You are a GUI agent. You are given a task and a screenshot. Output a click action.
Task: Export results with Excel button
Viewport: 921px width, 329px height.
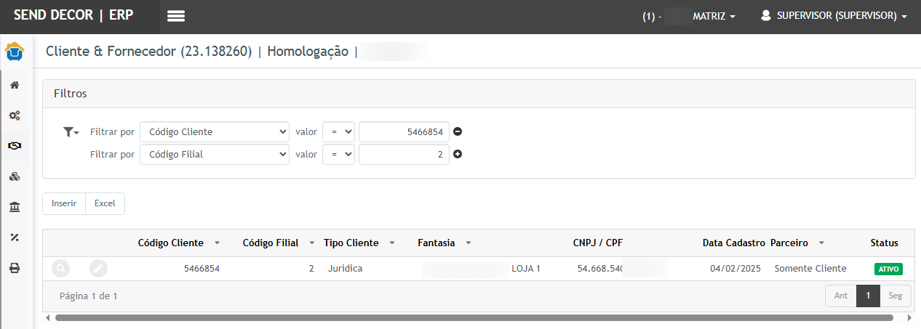[x=105, y=204]
